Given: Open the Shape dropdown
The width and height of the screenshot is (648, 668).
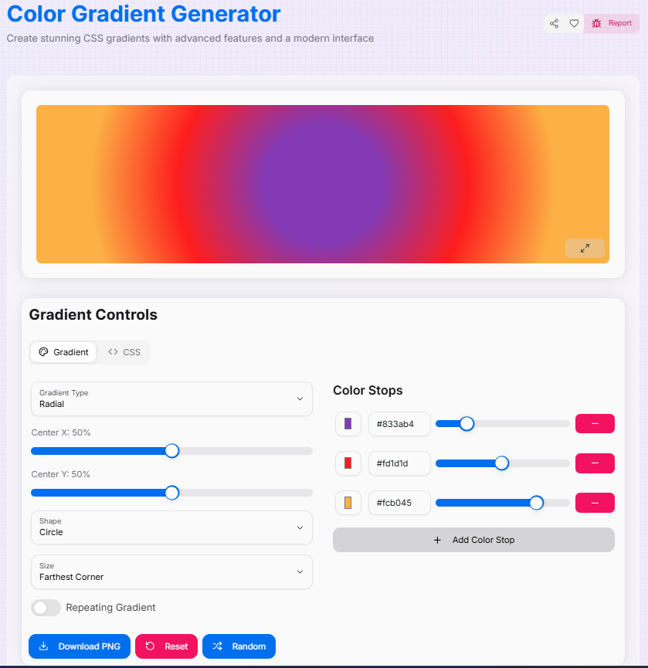Looking at the screenshot, I should point(171,527).
